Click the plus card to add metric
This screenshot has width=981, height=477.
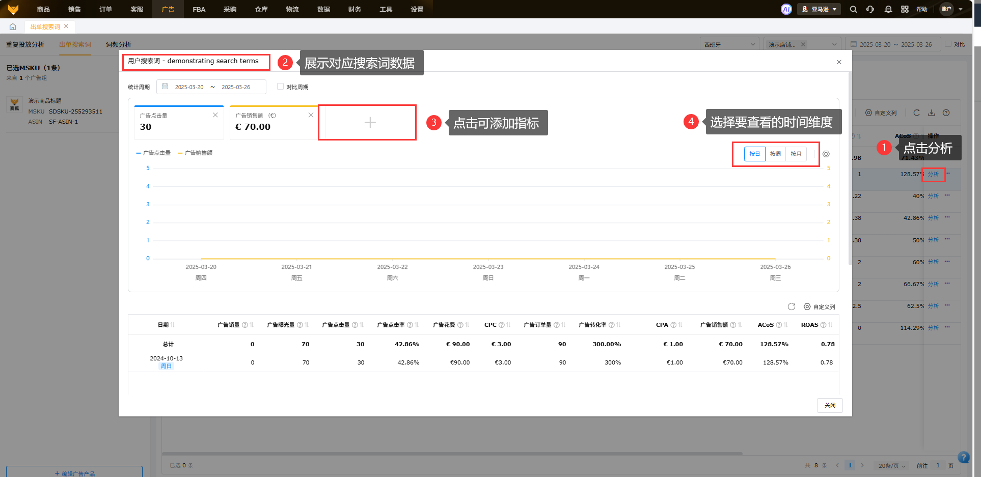(370, 122)
